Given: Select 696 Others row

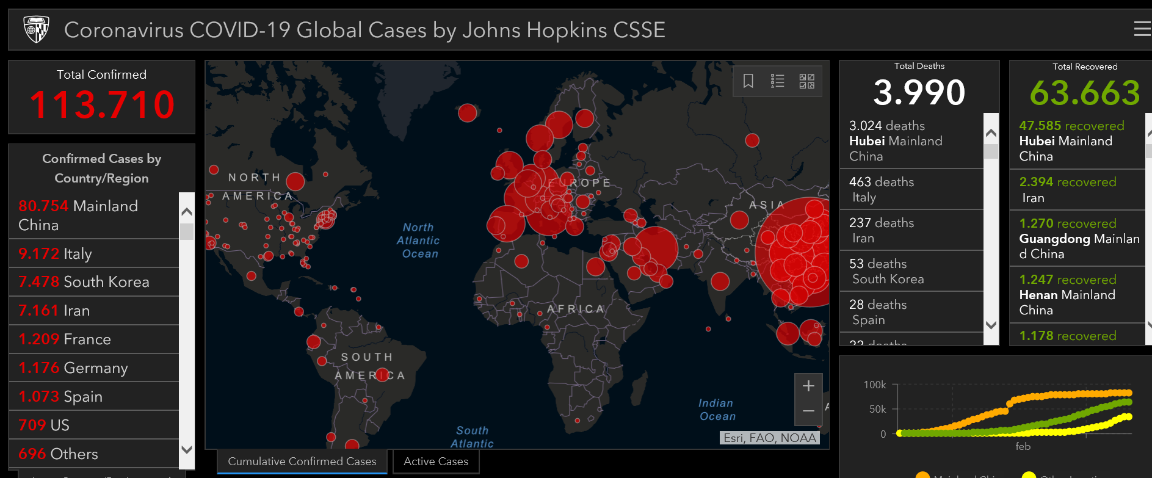Looking at the screenshot, I should (94, 454).
